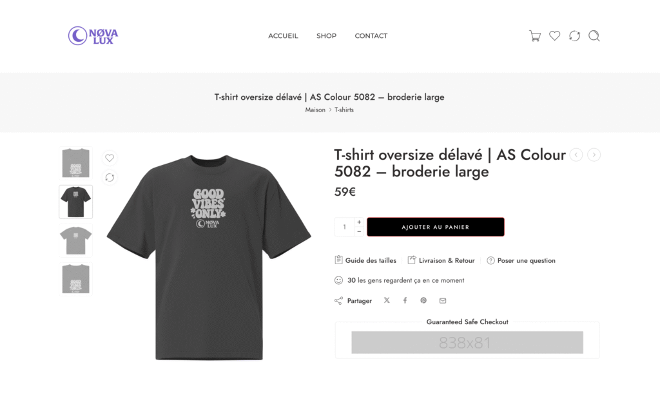Share product by email icon
The width and height of the screenshot is (660, 395).
click(443, 300)
